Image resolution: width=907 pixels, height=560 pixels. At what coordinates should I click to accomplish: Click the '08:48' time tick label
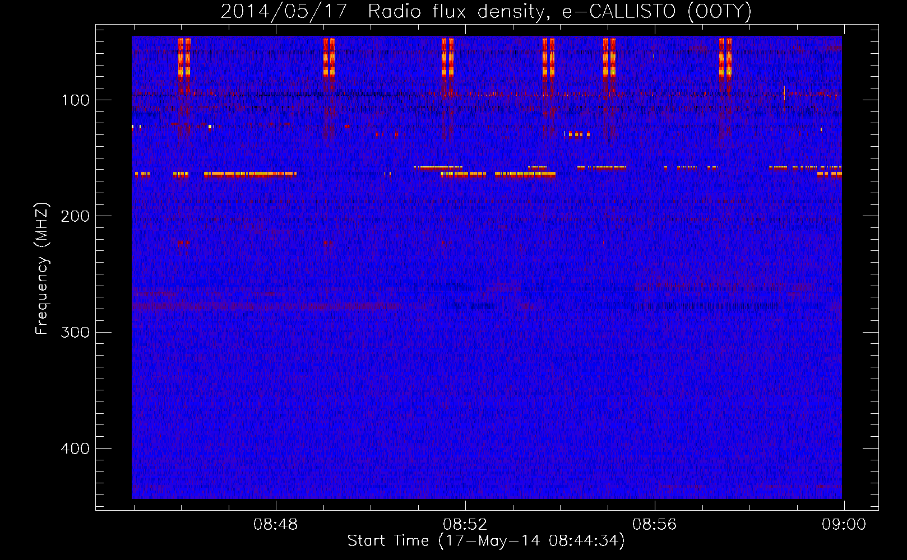(x=276, y=525)
